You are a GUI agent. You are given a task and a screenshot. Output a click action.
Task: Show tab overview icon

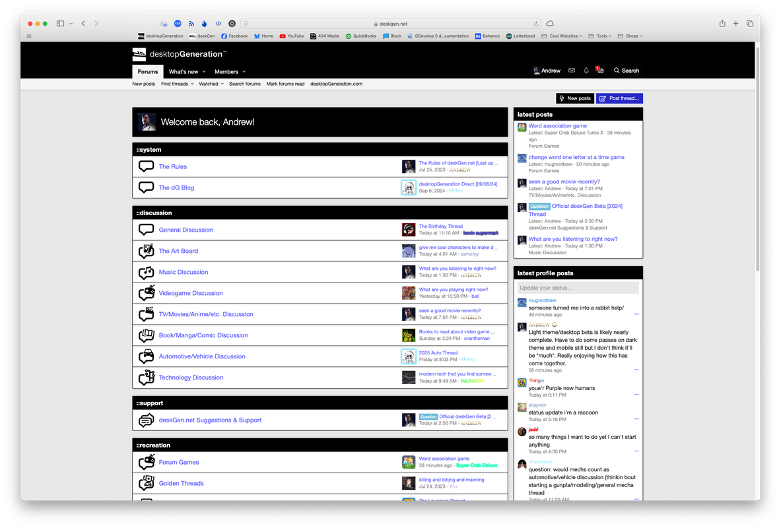[749, 23]
